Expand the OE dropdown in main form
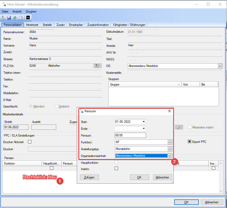Image resolution: width=227 pixels, height=208 pixels. click(220, 66)
